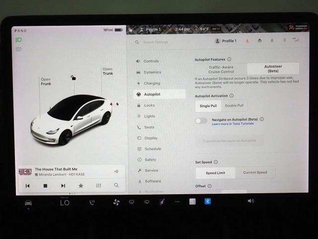Choose Double Pull activation

234,106
